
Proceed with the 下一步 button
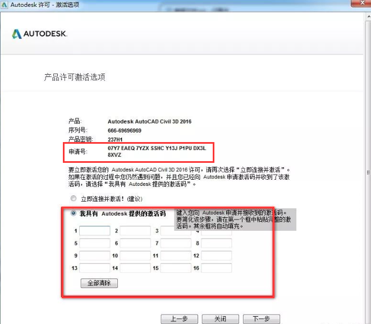pos(262,319)
